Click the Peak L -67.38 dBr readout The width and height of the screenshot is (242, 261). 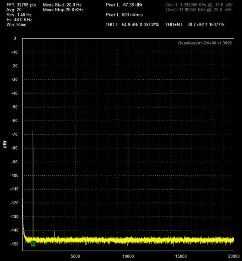(x=124, y=5)
